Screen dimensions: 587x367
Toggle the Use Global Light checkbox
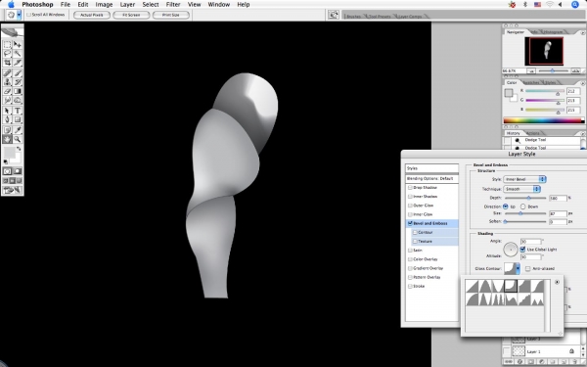point(522,249)
